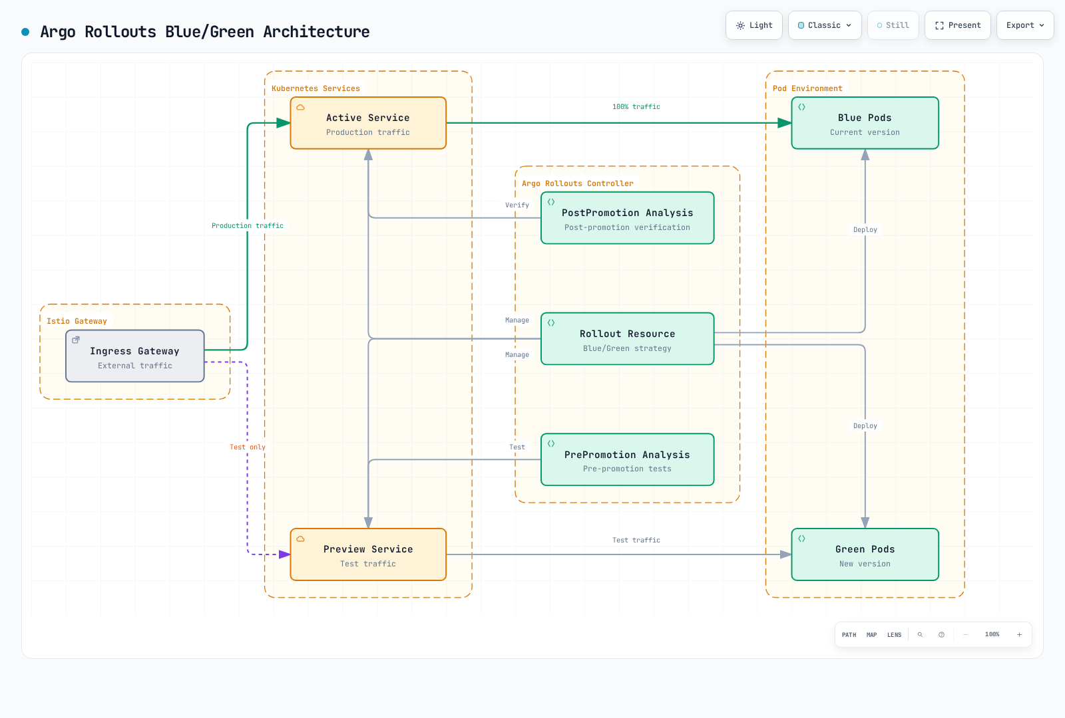Click the 'Pod Environment' group label
This screenshot has width=1065, height=718.
807,88
